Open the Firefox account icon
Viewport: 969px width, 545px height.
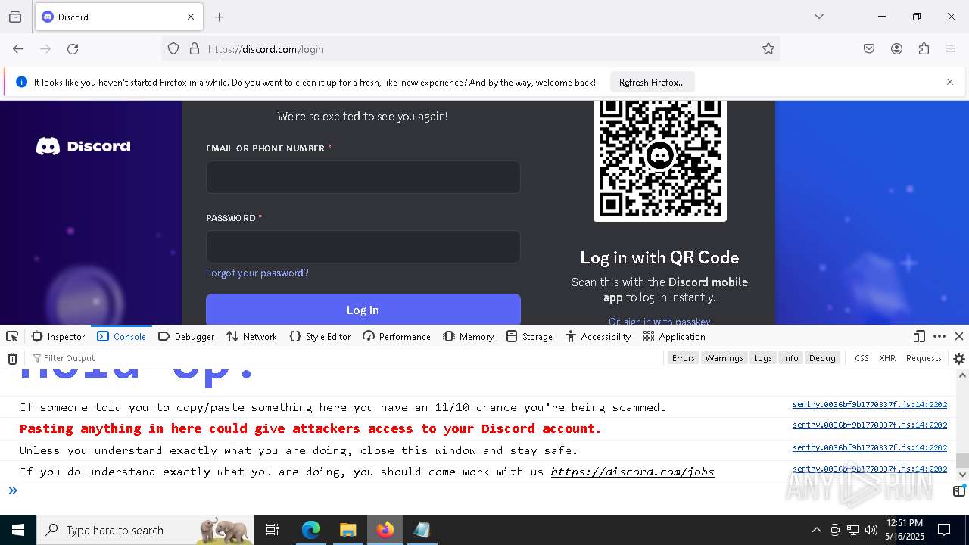click(896, 48)
